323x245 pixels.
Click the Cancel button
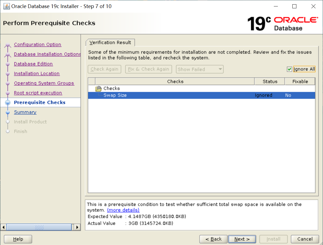tap(305, 239)
